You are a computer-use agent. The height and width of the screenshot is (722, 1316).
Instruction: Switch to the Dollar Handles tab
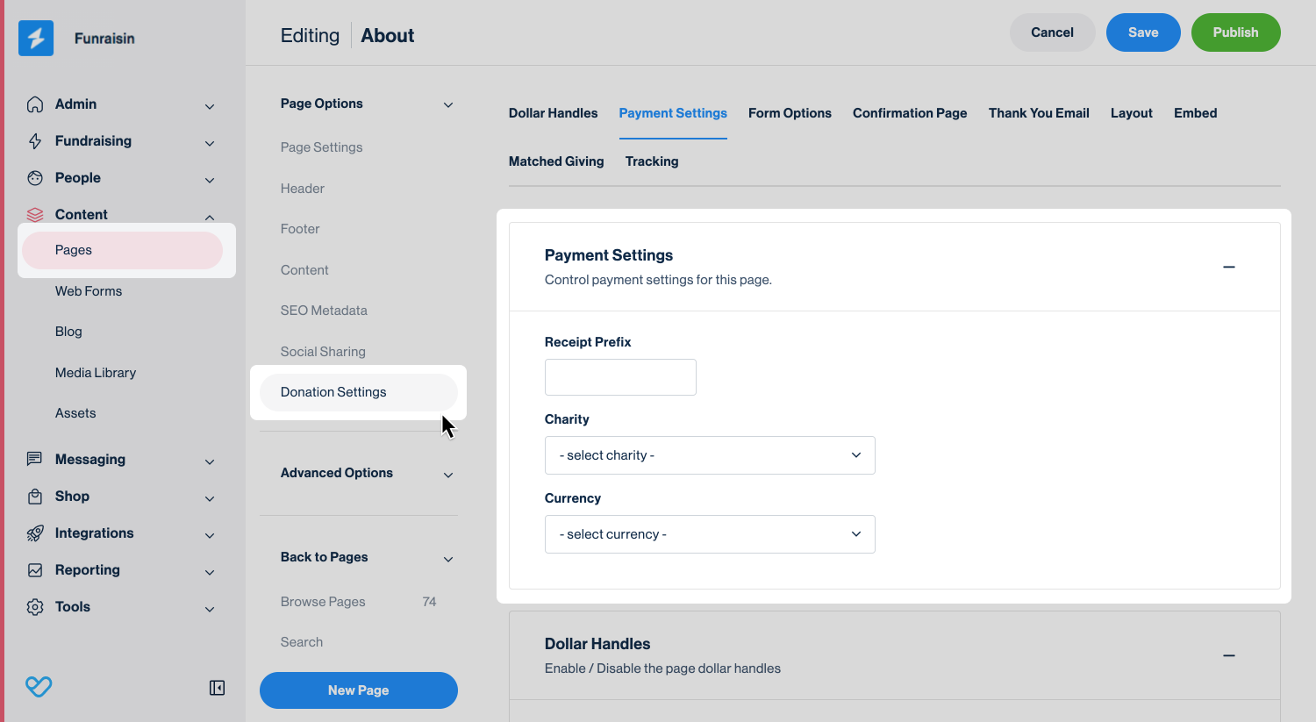pyautogui.click(x=553, y=113)
